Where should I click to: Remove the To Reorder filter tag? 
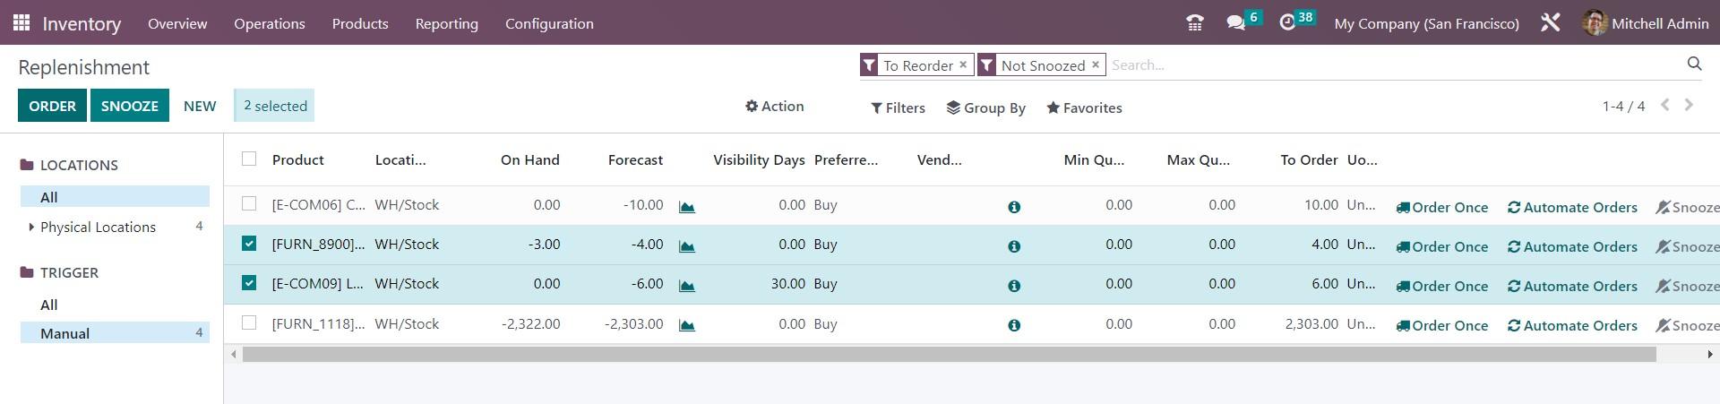click(963, 64)
